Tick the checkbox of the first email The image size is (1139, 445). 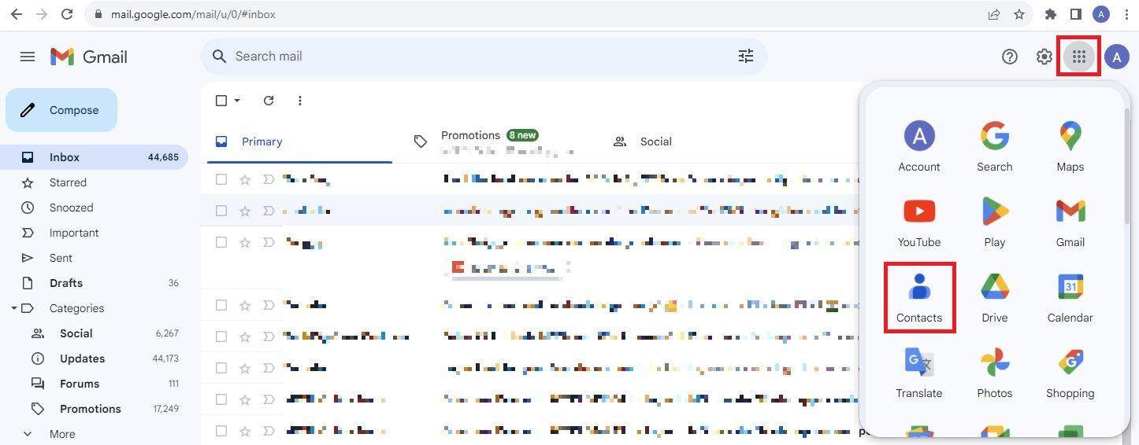click(221, 180)
